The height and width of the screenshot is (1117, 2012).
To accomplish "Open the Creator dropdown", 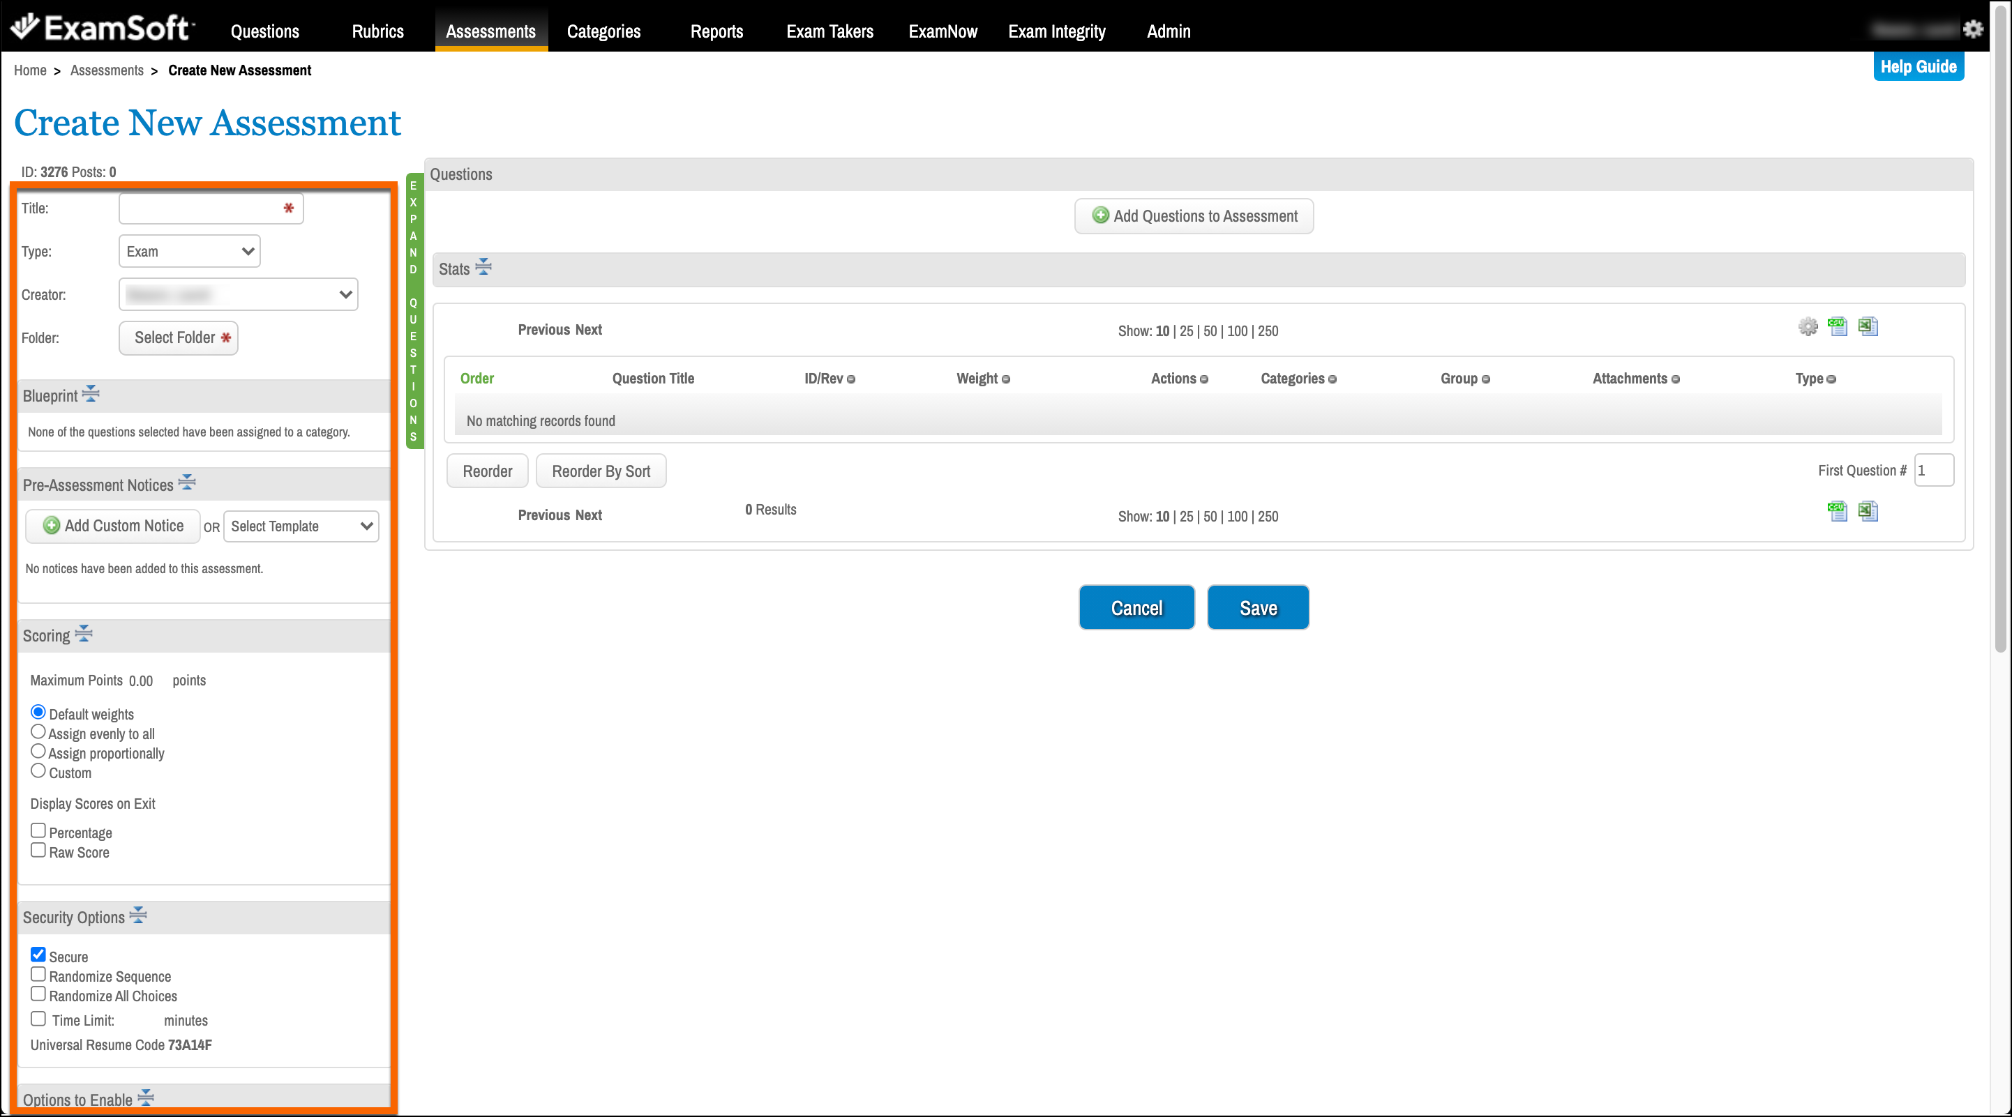I will (238, 294).
